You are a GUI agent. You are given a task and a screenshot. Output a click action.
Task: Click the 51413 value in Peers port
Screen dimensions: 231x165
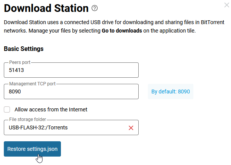(16, 70)
